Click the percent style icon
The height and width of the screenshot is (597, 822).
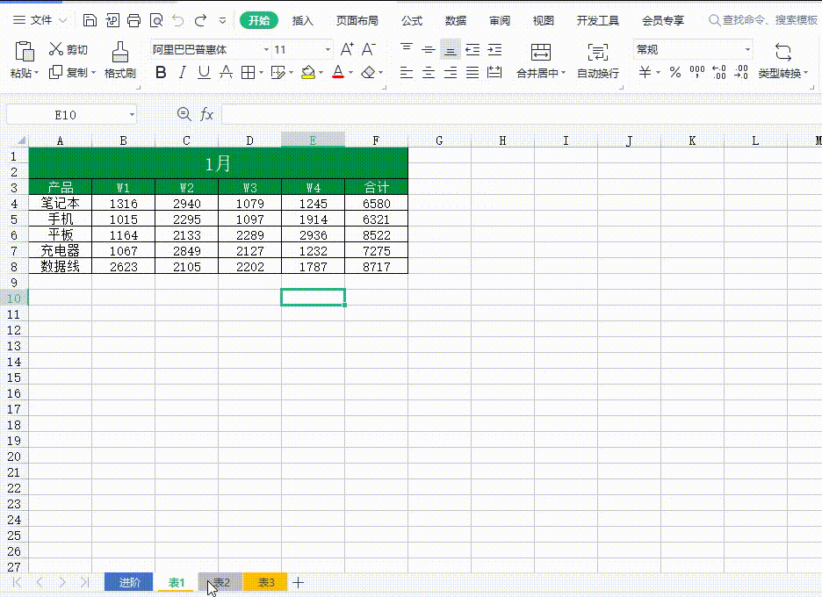click(675, 72)
